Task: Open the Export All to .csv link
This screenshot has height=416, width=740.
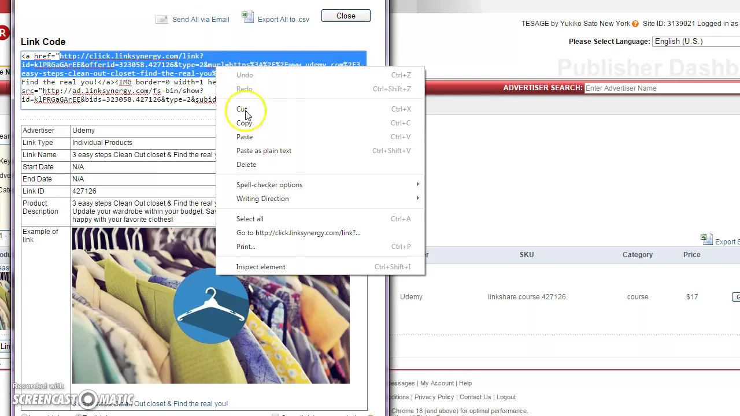Action: 283,20
